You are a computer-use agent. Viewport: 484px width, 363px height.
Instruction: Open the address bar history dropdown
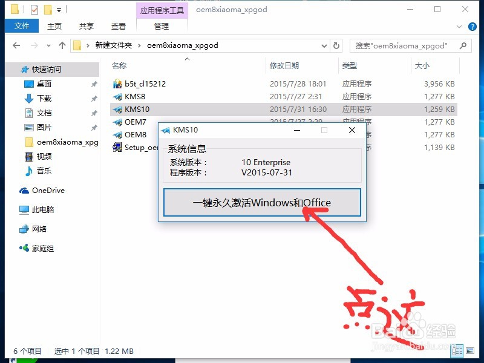(324, 45)
